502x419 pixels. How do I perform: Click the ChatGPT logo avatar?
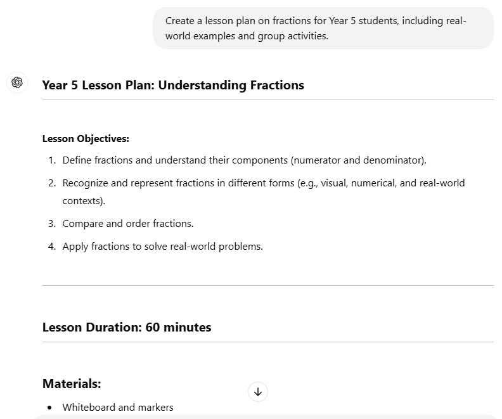tap(17, 82)
